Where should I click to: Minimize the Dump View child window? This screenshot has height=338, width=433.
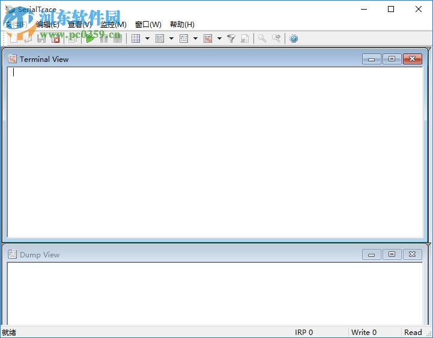371,254
